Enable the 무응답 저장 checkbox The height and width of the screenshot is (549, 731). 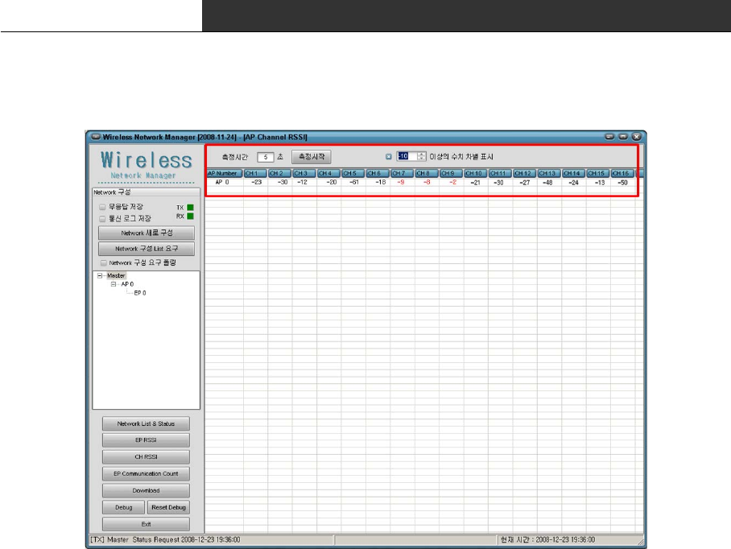point(102,207)
